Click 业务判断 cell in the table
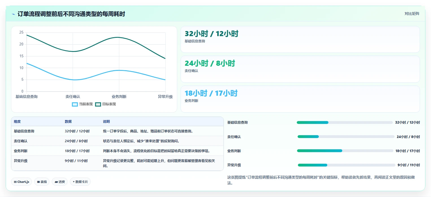The image size is (431, 197). [21, 151]
